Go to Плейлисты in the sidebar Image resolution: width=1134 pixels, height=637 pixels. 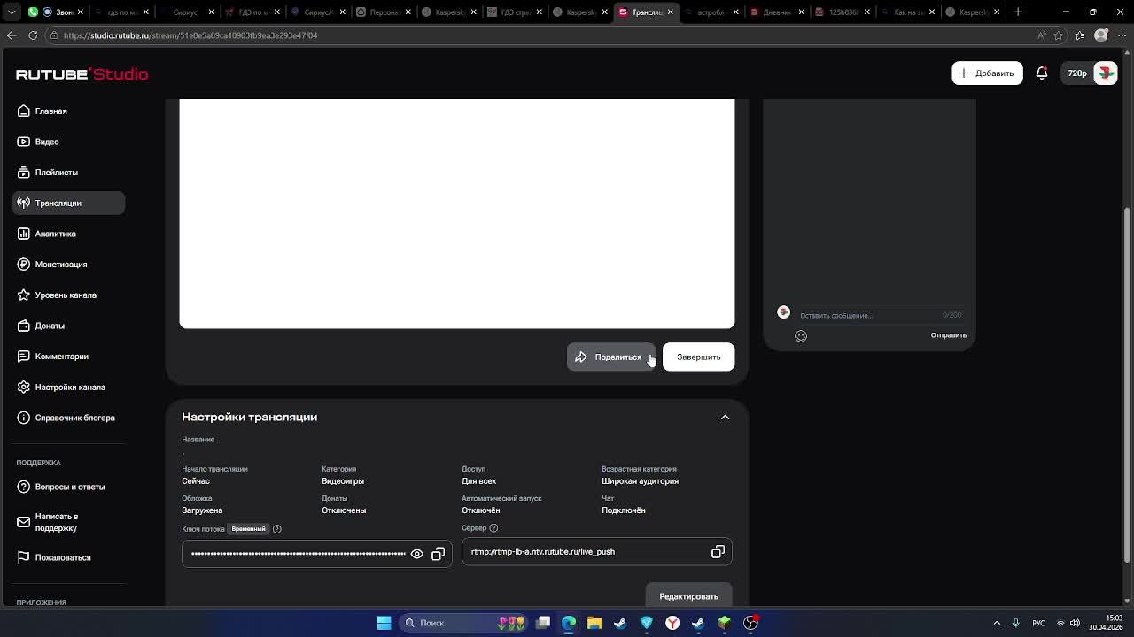pyautogui.click(x=68, y=173)
